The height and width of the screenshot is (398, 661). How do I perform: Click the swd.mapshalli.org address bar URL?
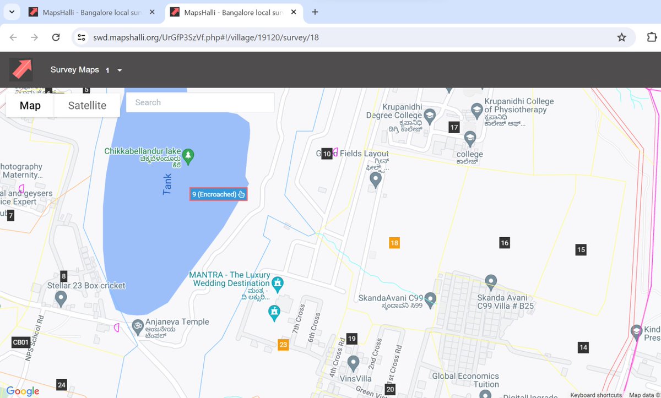pos(206,38)
